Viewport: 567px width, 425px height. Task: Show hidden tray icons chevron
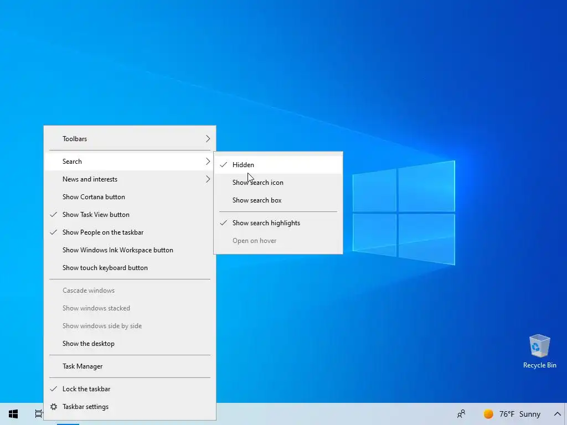pos(557,414)
